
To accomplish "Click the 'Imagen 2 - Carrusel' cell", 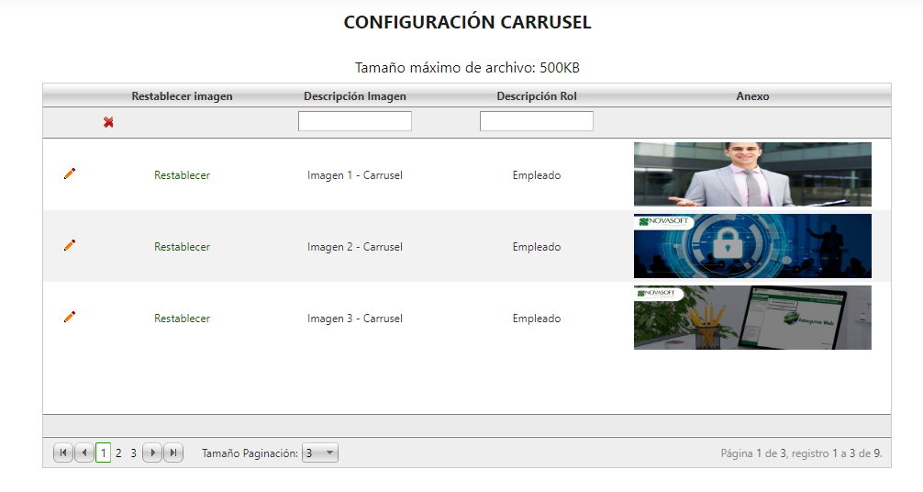I will click(355, 247).
